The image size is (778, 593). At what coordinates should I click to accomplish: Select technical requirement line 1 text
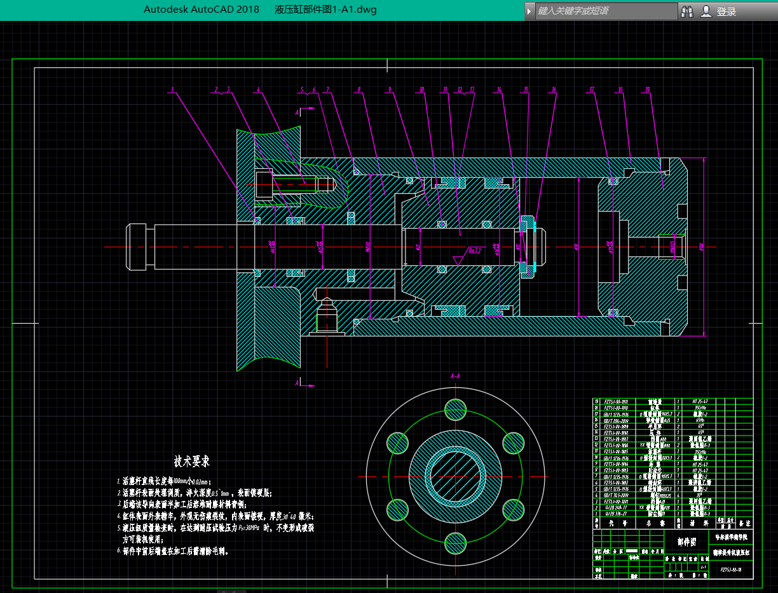(164, 481)
